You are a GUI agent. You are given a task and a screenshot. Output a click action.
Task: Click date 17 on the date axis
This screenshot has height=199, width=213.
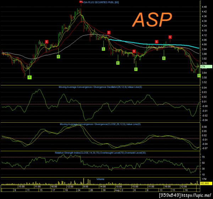click(54, 190)
